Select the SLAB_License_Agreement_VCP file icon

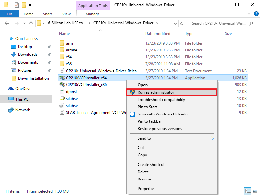(62, 113)
